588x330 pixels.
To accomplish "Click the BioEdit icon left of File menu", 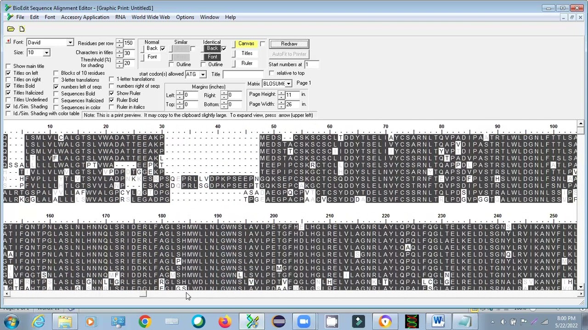I will coord(11,17).
